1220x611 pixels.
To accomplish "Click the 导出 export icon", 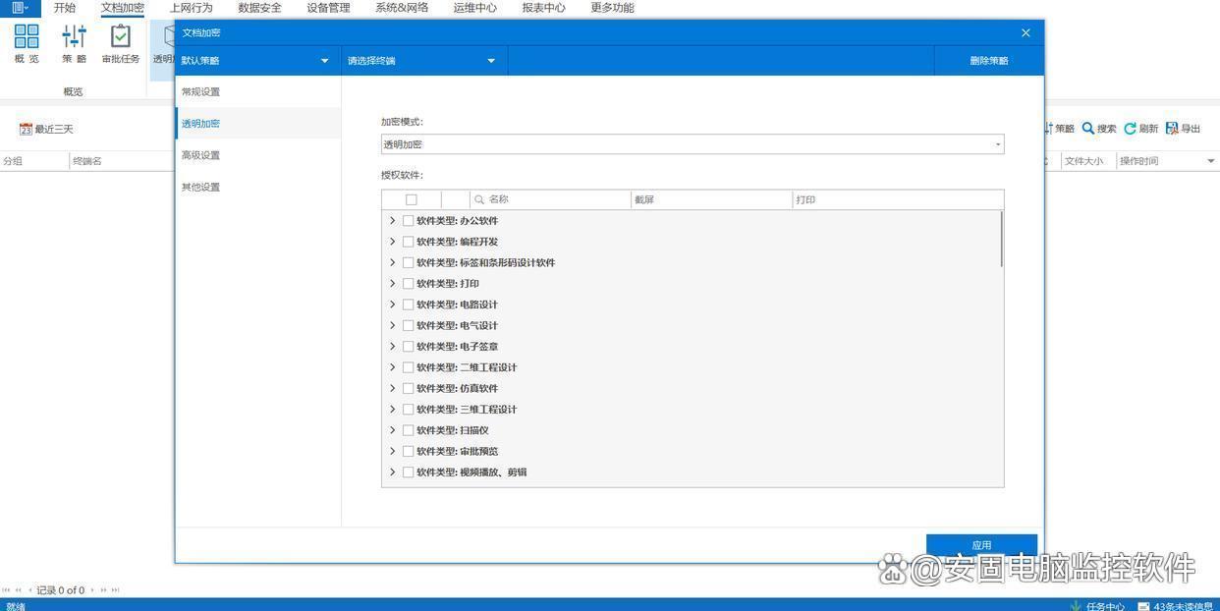I will click(x=1172, y=129).
